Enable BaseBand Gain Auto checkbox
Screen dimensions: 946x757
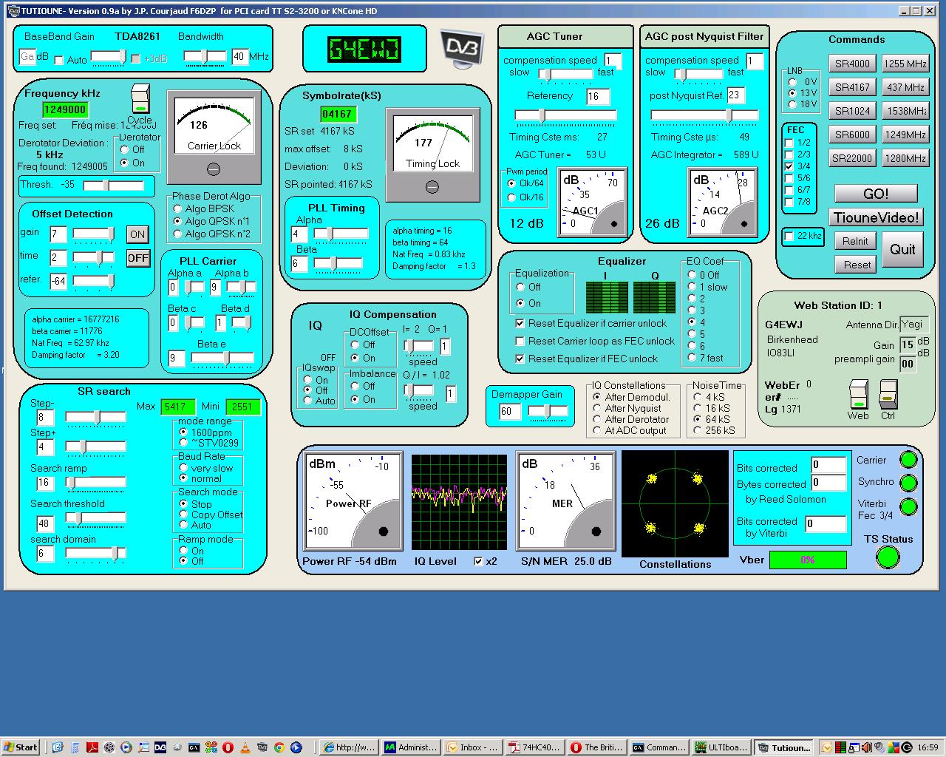[59, 60]
